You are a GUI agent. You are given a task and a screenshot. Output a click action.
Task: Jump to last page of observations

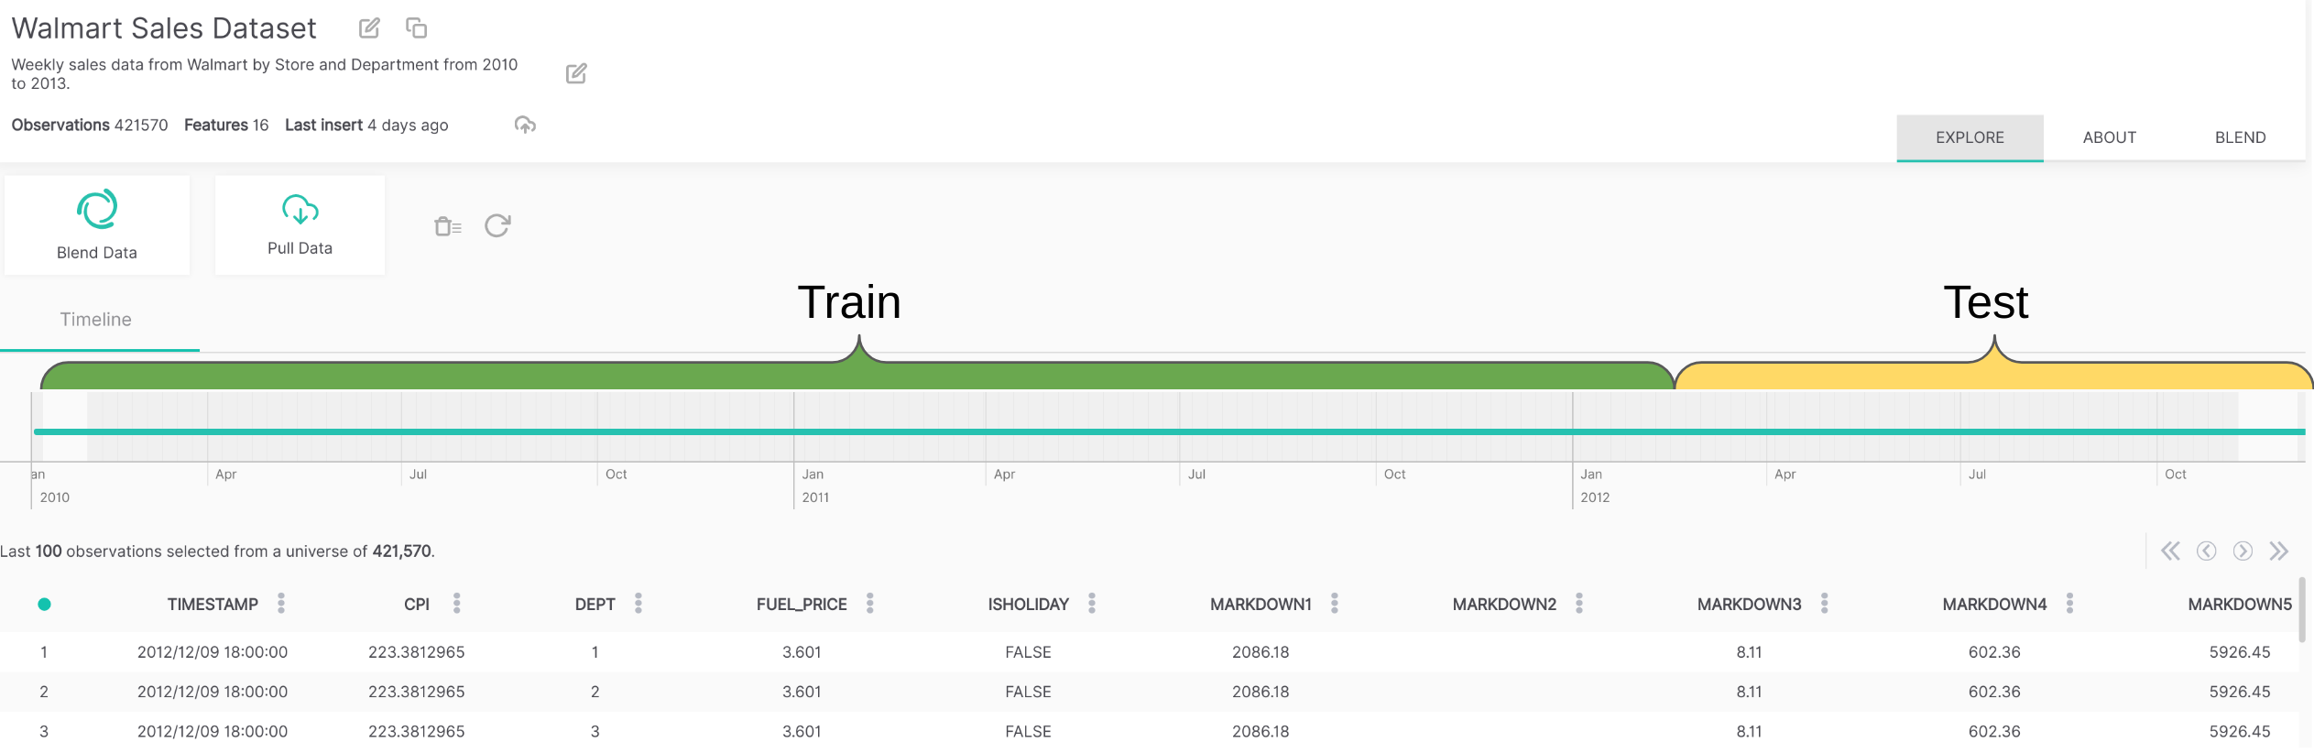[2278, 551]
